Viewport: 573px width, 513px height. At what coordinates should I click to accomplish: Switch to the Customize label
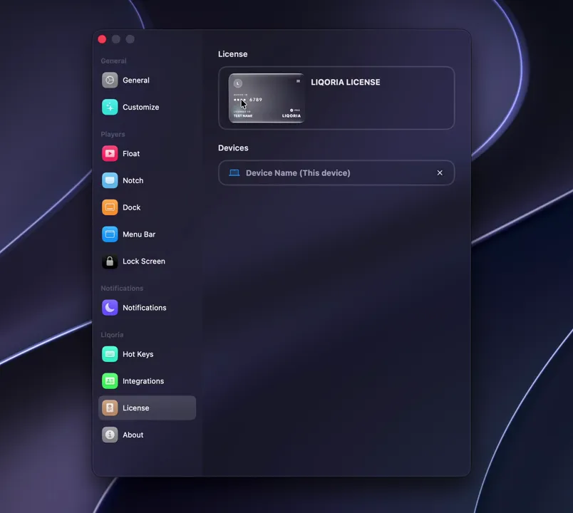[x=140, y=107]
